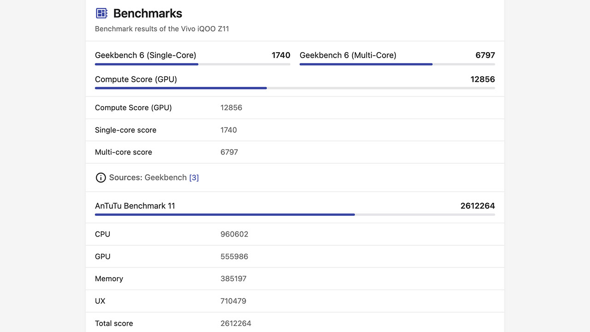
Task: Click bold 2612264 beside AnTuTu Benchmark 11
Action: pos(478,206)
